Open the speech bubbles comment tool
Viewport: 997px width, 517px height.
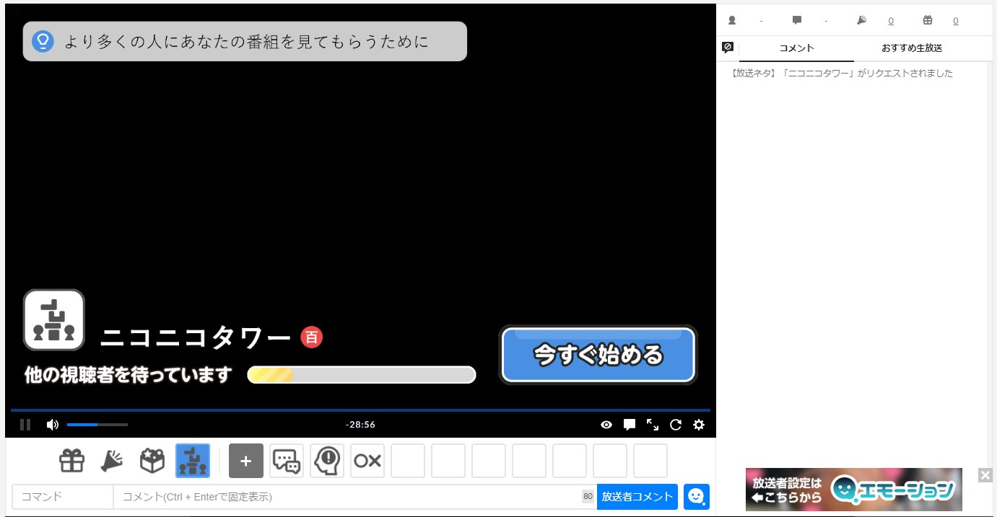coord(287,461)
